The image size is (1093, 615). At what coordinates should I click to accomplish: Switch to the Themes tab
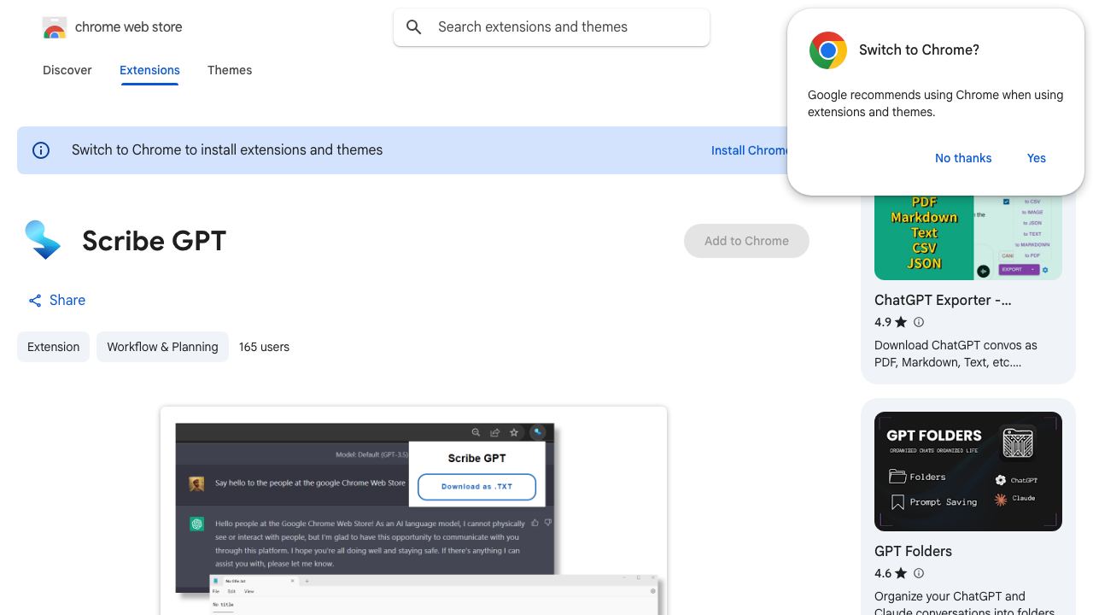point(230,70)
